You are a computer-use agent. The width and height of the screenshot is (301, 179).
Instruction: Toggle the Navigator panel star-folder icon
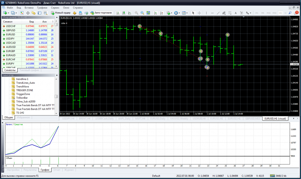click(x=34, y=13)
